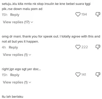
Task: Reply to 'right jgn ego sgt yer doc' comment
Action: [x=15, y=75]
